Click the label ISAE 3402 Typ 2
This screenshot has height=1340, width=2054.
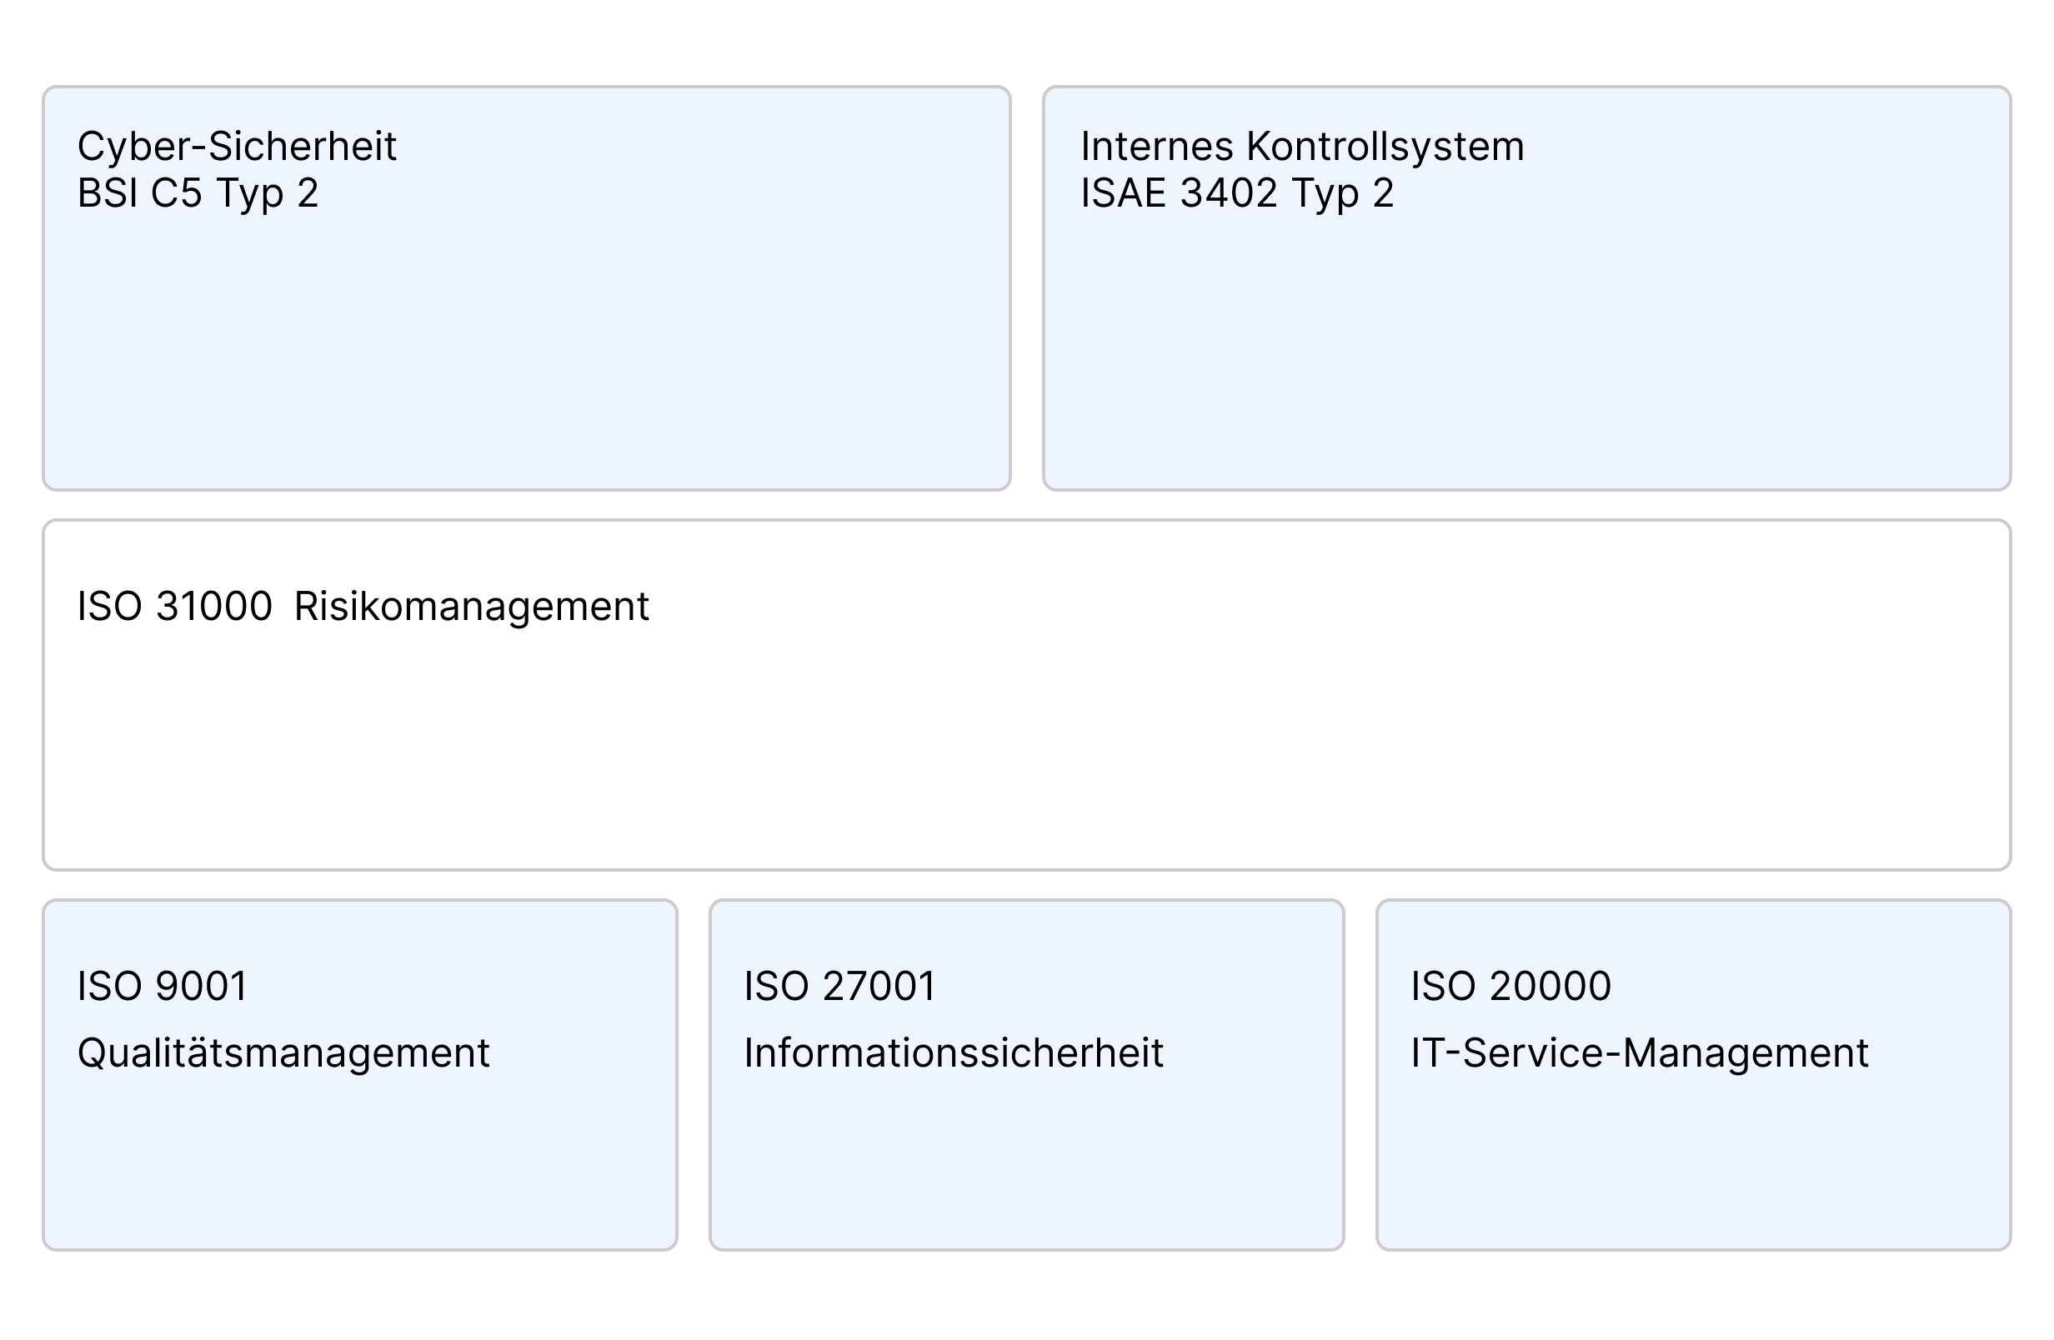coord(1236,195)
